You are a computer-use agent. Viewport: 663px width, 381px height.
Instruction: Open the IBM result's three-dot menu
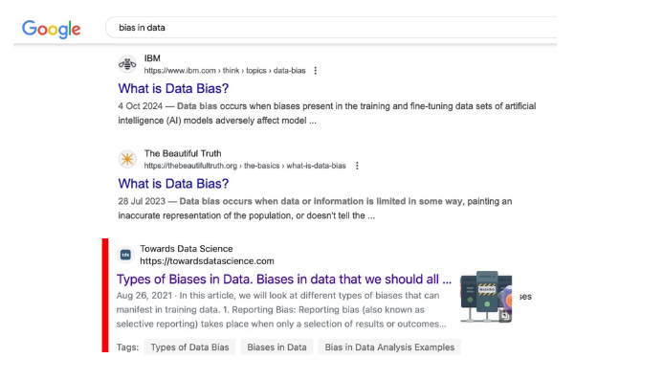315,71
